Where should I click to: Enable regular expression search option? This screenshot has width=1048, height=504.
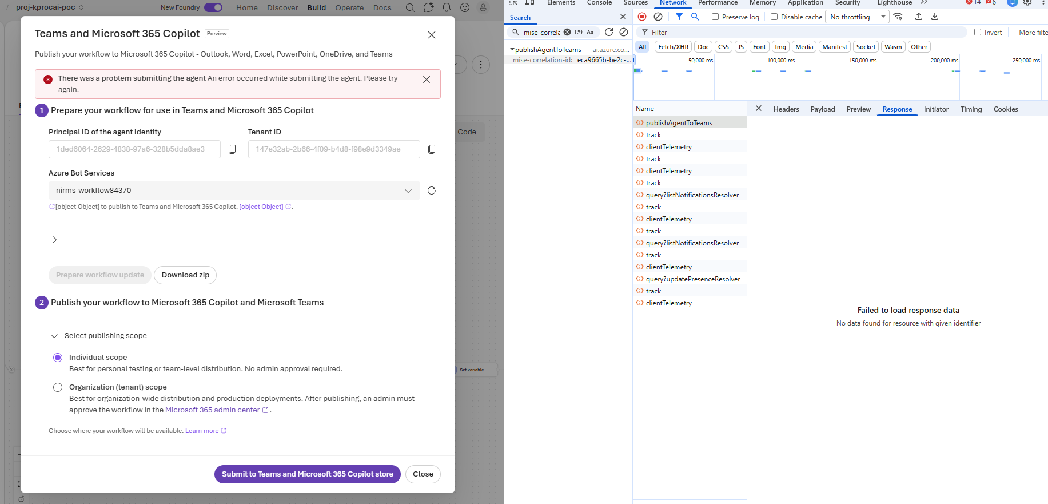(x=579, y=32)
